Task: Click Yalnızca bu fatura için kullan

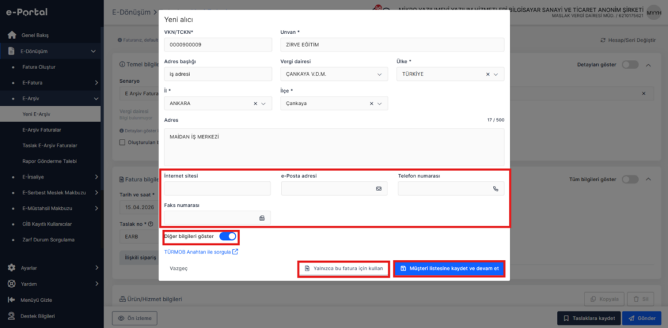Action: (x=344, y=269)
